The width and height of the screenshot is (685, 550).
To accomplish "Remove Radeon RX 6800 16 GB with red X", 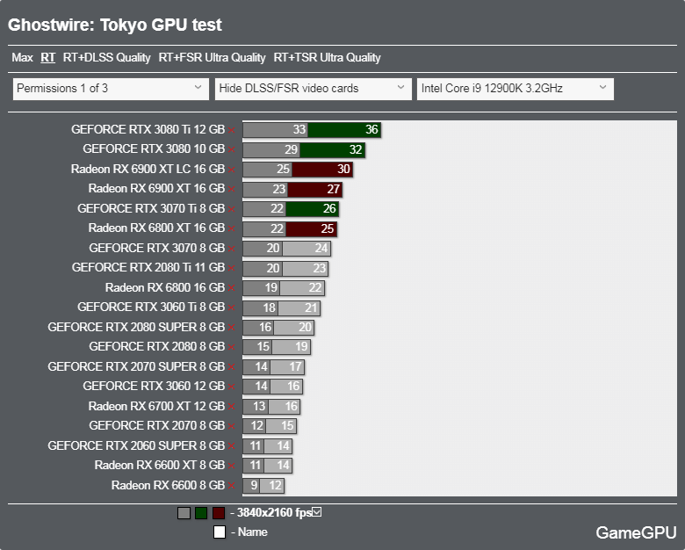I will coord(232,287).
